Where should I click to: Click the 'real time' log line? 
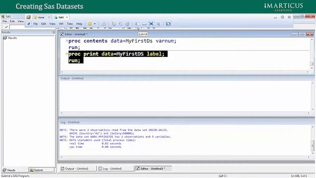(95, 143)
